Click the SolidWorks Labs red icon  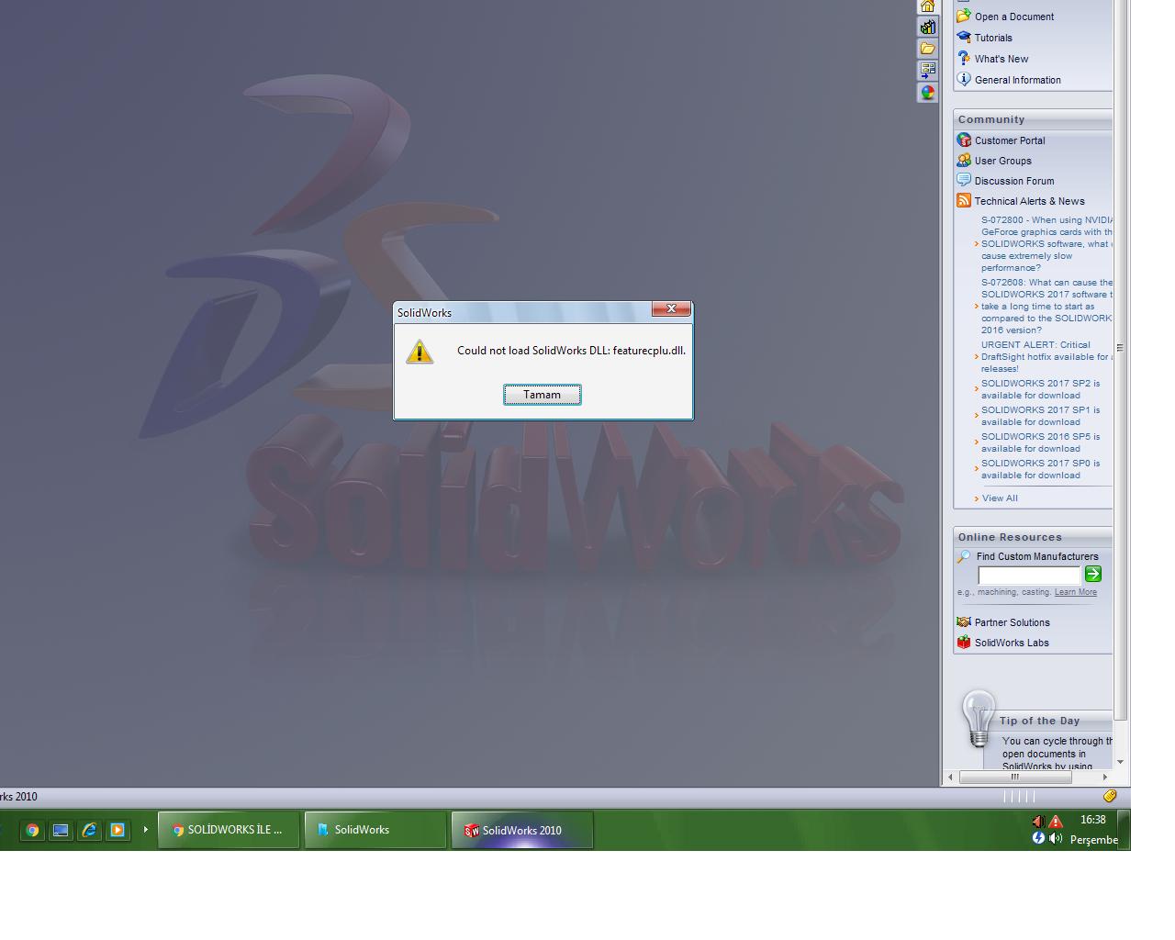pyautogui.click(x=964, y=643)
